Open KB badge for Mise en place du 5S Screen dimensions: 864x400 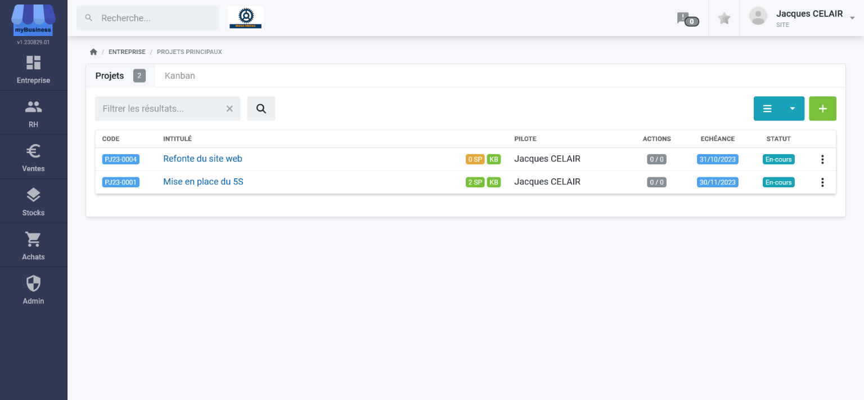click(x=494, y=182)
